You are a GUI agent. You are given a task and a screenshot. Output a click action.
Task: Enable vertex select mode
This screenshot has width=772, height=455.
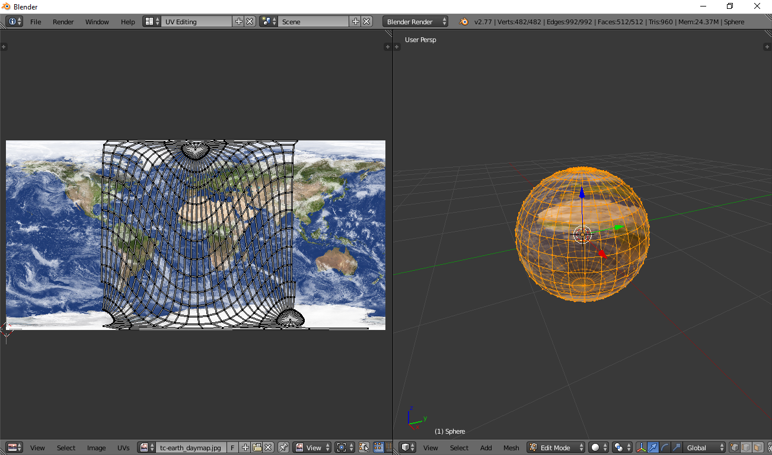pyautogui.click(x=734, y=448)
